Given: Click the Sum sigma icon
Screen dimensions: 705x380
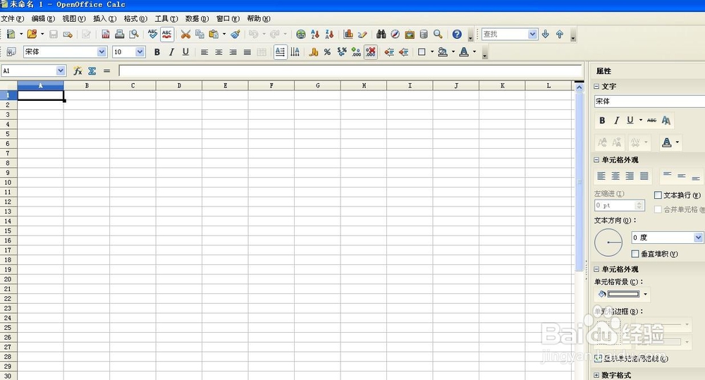Looking at the screenshot, I should tap(92, 71).
